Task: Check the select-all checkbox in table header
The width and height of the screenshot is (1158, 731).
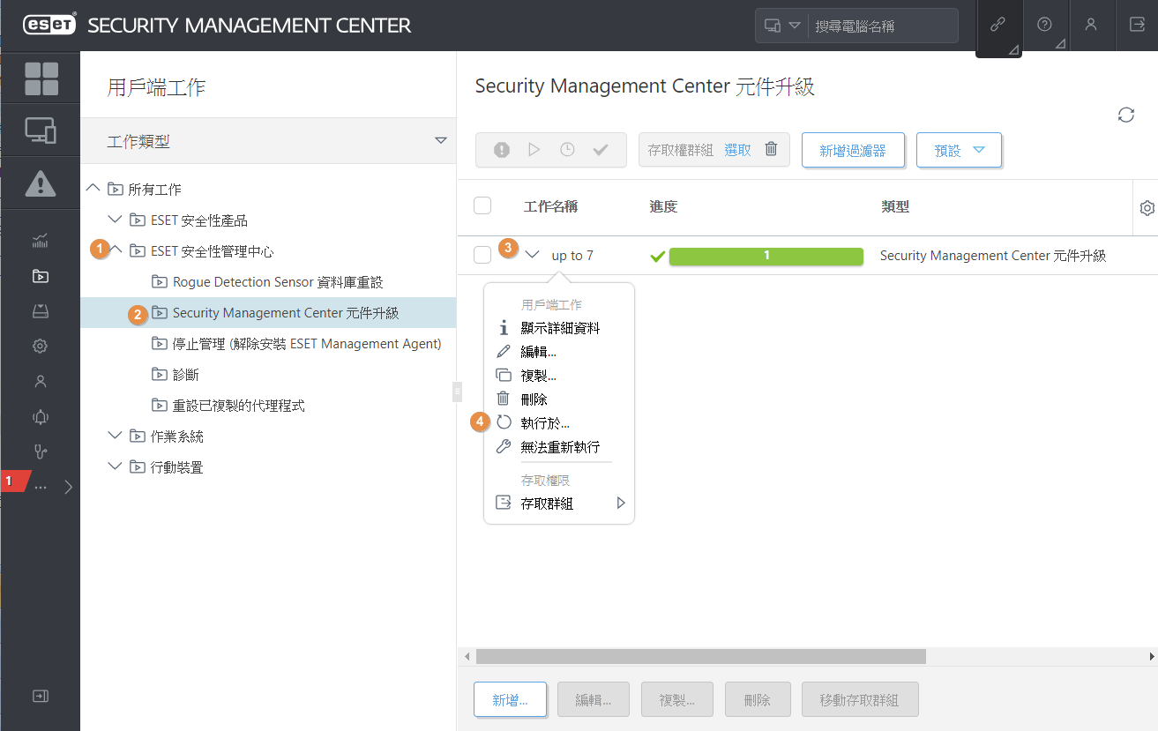Action: pyautogui.click(x=482, y=205)
